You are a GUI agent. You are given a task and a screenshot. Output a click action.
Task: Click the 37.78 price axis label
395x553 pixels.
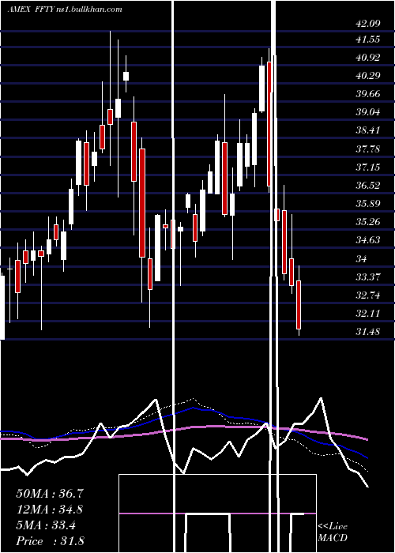368,149
